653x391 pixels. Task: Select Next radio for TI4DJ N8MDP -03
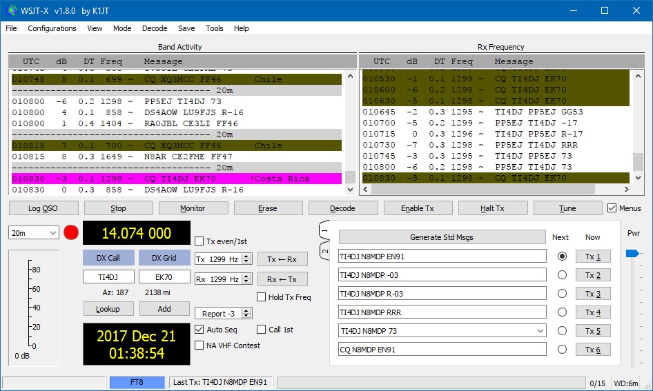(562, 275)
